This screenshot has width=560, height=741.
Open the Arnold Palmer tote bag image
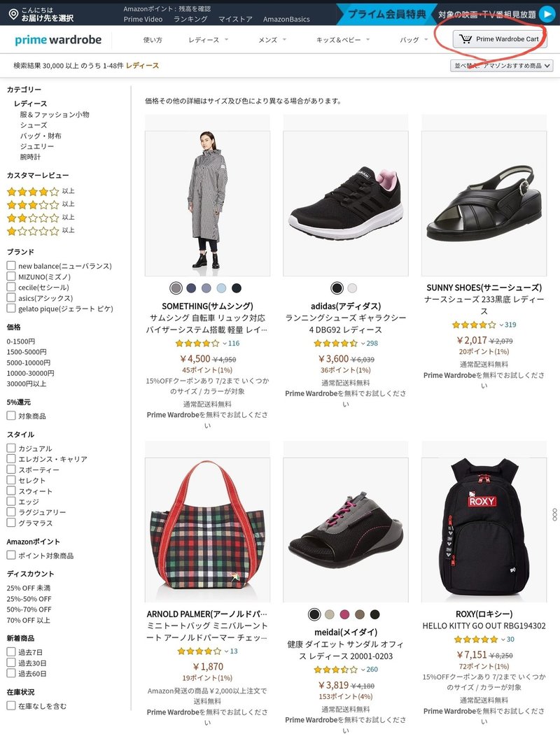click(207, 530)
